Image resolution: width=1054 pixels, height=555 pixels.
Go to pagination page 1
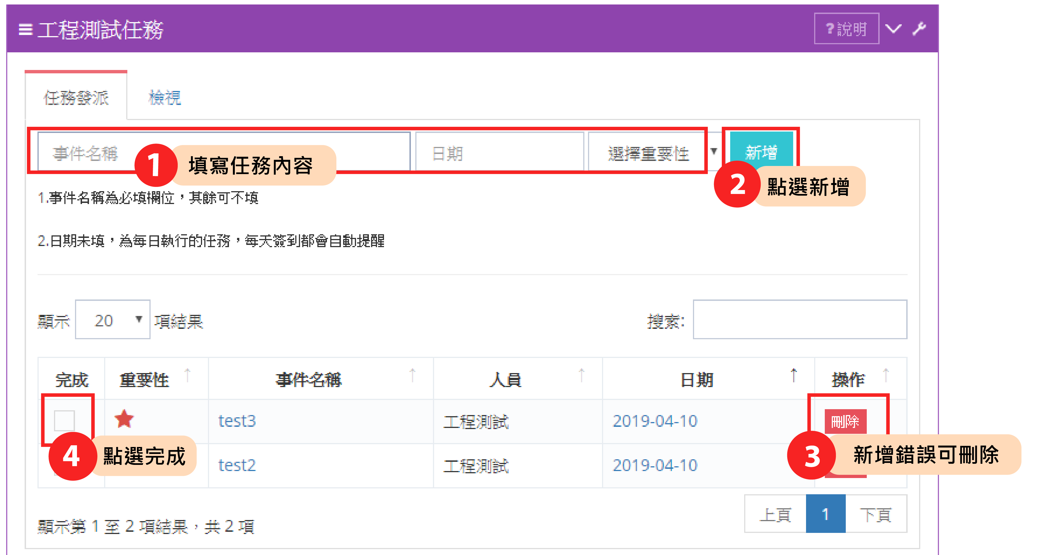tap(825, 514)
